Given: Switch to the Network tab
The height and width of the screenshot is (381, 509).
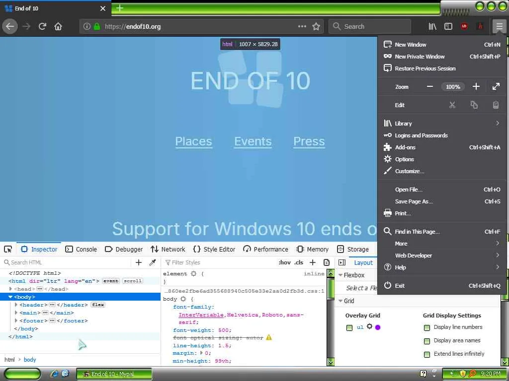Looking at the screenshot, I should (x=168, y=249).
